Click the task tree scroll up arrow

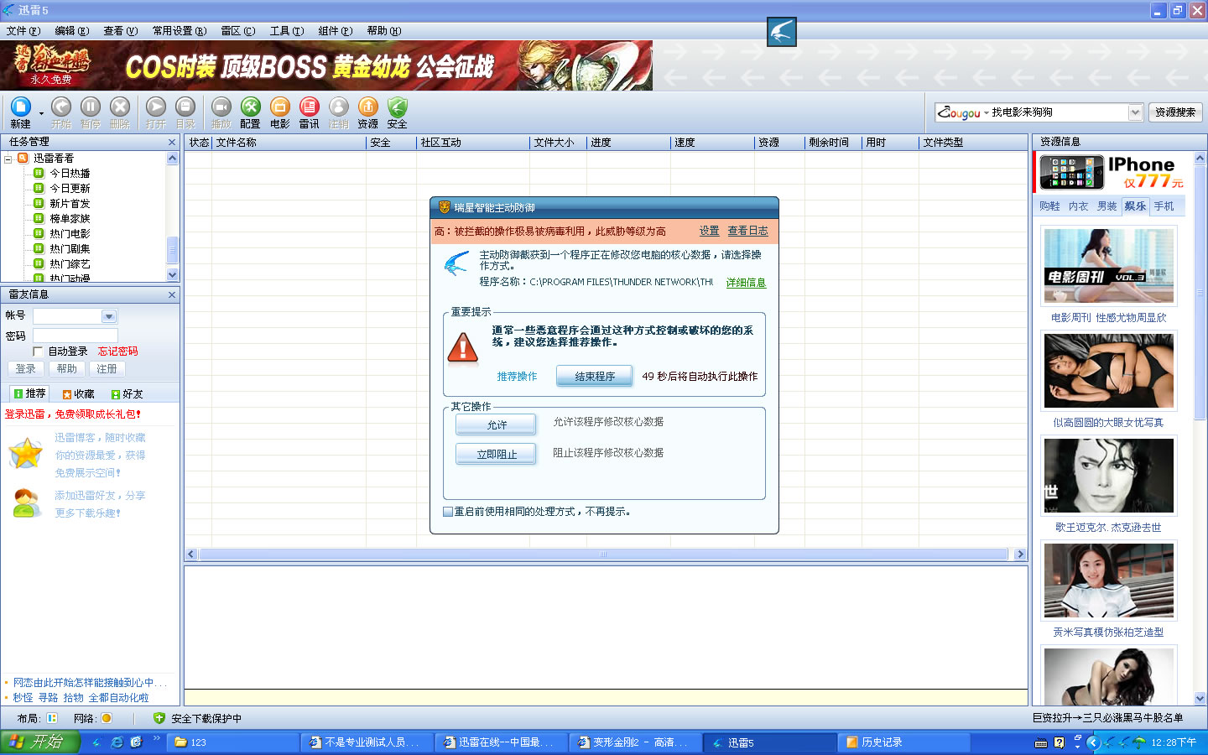[173, 158]
